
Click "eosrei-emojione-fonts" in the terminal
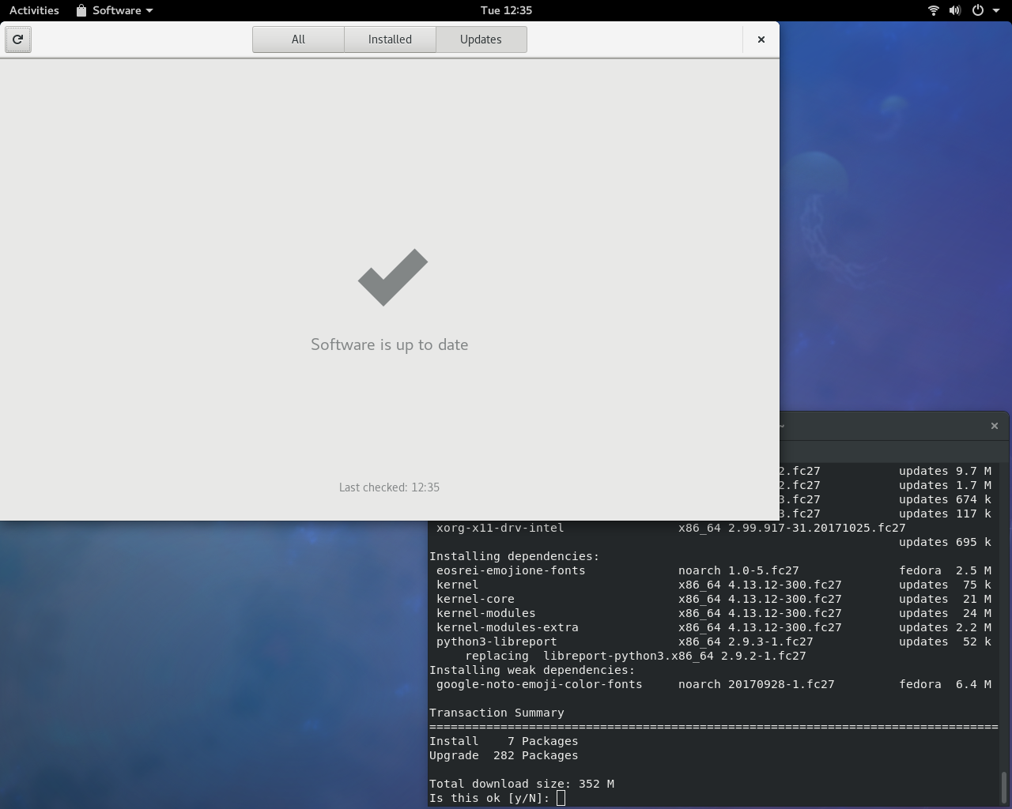[x=511, y=570]
